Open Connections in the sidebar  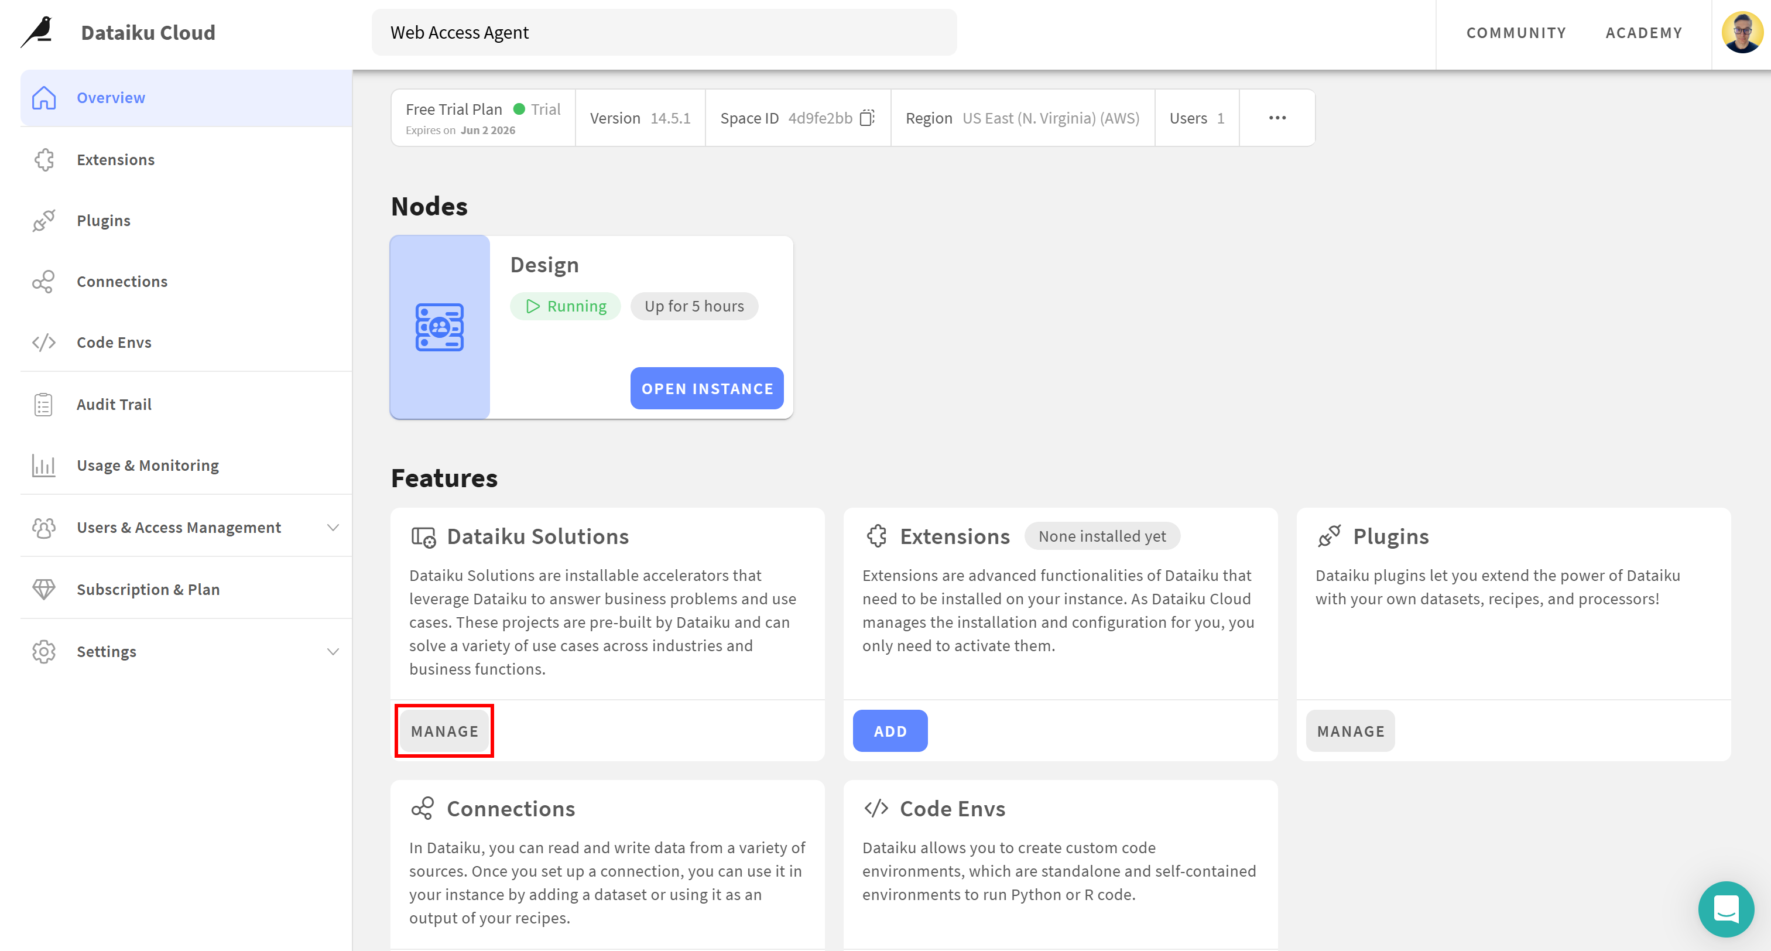click(186, 281)
